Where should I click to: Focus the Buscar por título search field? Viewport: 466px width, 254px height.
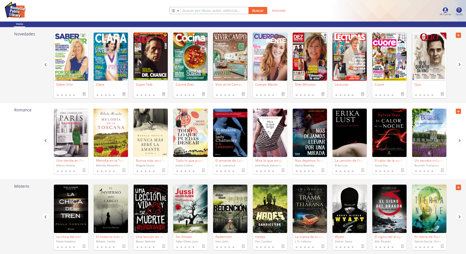[x=214, y=11]
